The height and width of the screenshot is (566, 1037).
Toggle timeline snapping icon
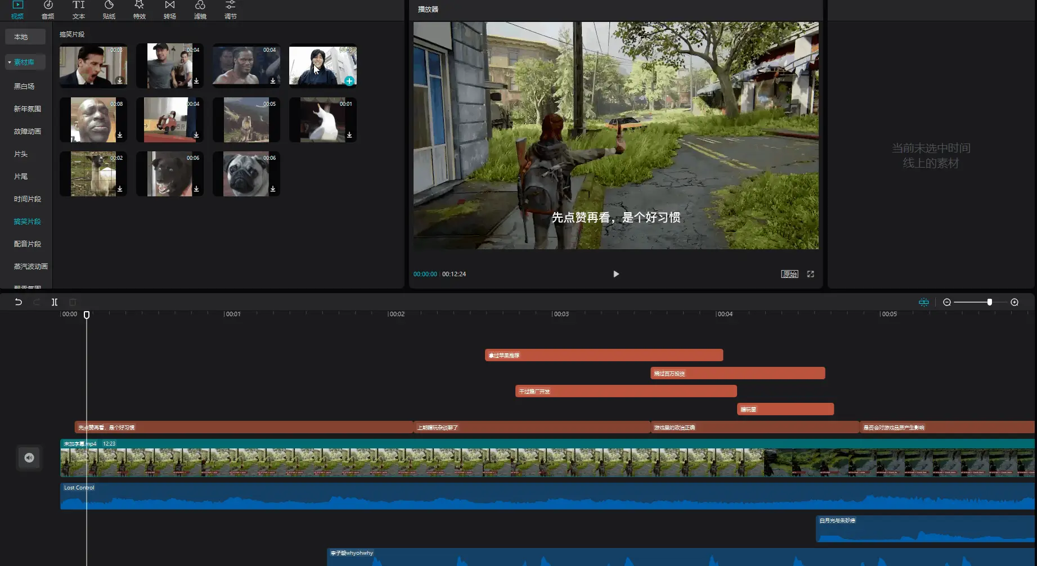coord(924,302)
